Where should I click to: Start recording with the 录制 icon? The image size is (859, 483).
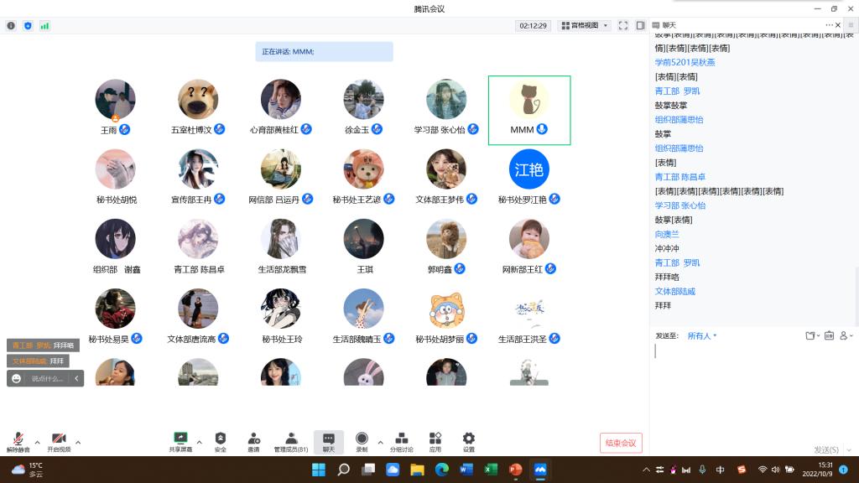362,439
